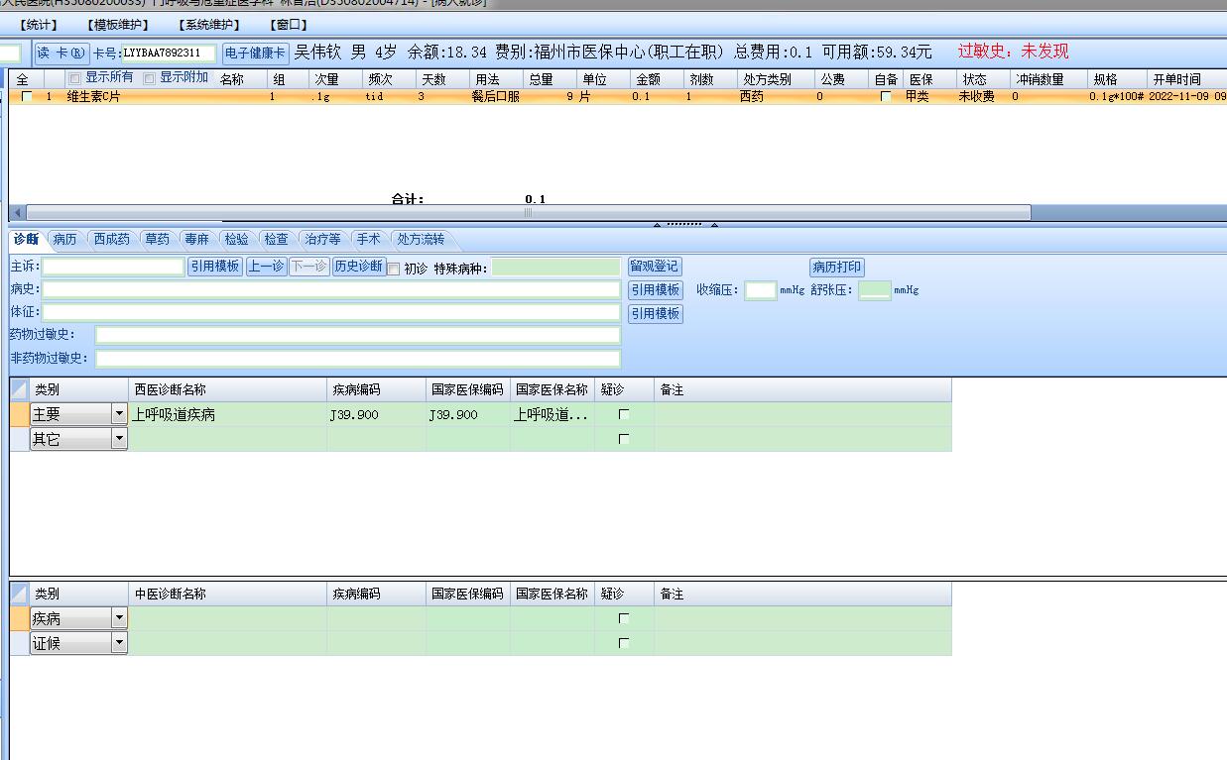Click the 特殊病种 field
Screen dimensions: 1227x760
tap(556, 267)
